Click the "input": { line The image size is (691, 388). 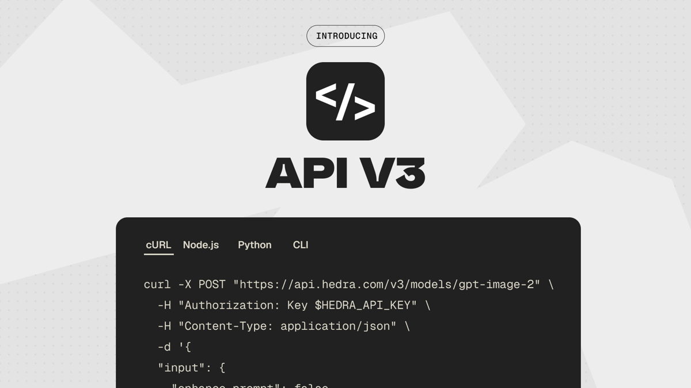point(191,367)
